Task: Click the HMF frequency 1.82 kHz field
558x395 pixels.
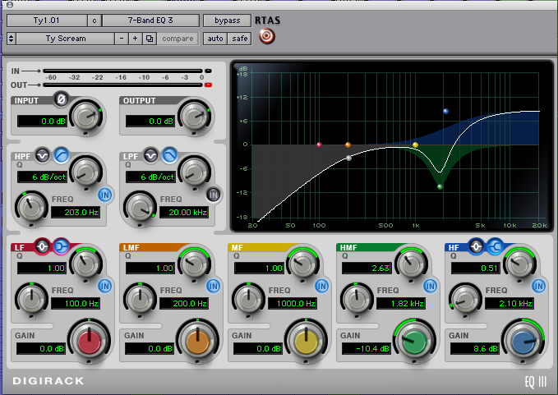Action: click(x=401, y=303)
